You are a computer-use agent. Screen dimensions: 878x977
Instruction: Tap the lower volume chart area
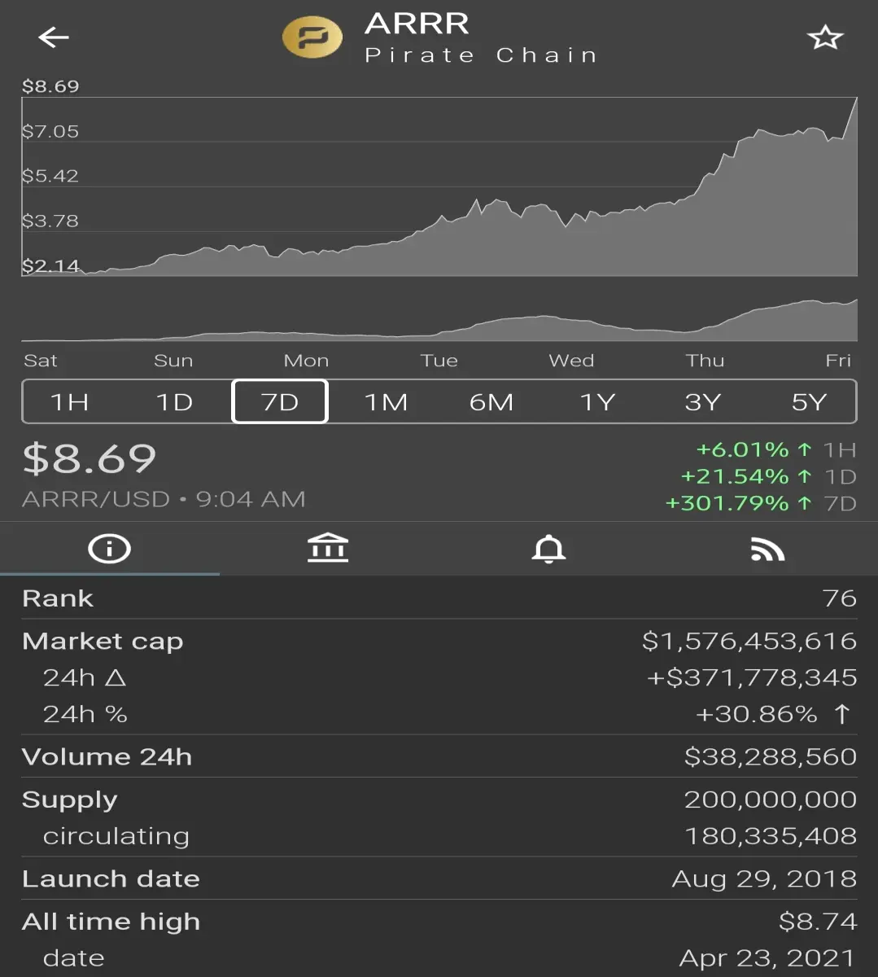click(439, 319)
